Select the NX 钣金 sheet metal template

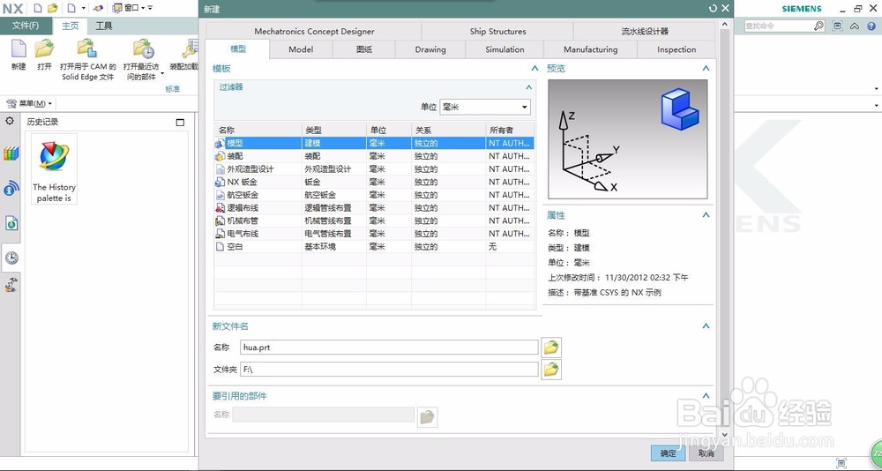373,182
